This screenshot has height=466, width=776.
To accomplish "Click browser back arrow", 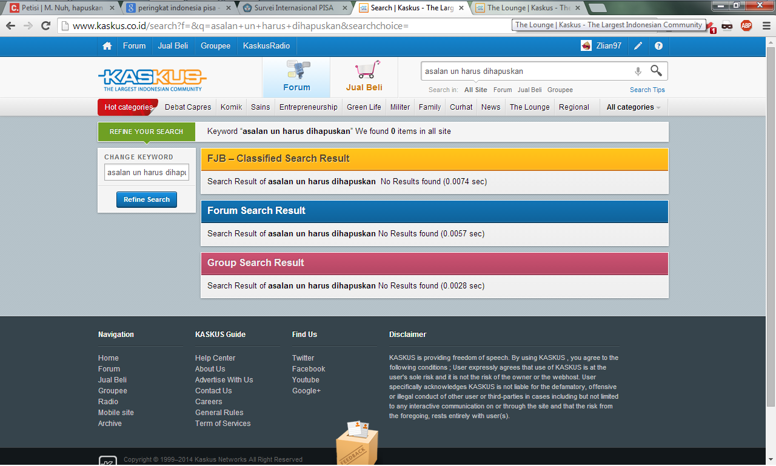I will (x=10, y=25).
